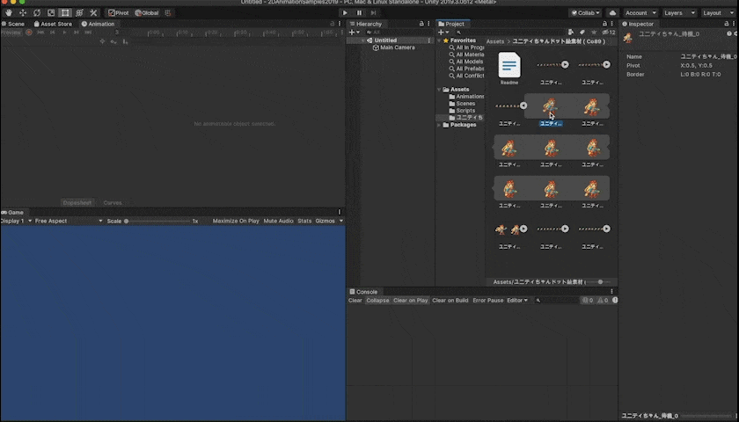Toggle hidden packages visibility icon (12)
739x422 pixels.
click(609, 33)
